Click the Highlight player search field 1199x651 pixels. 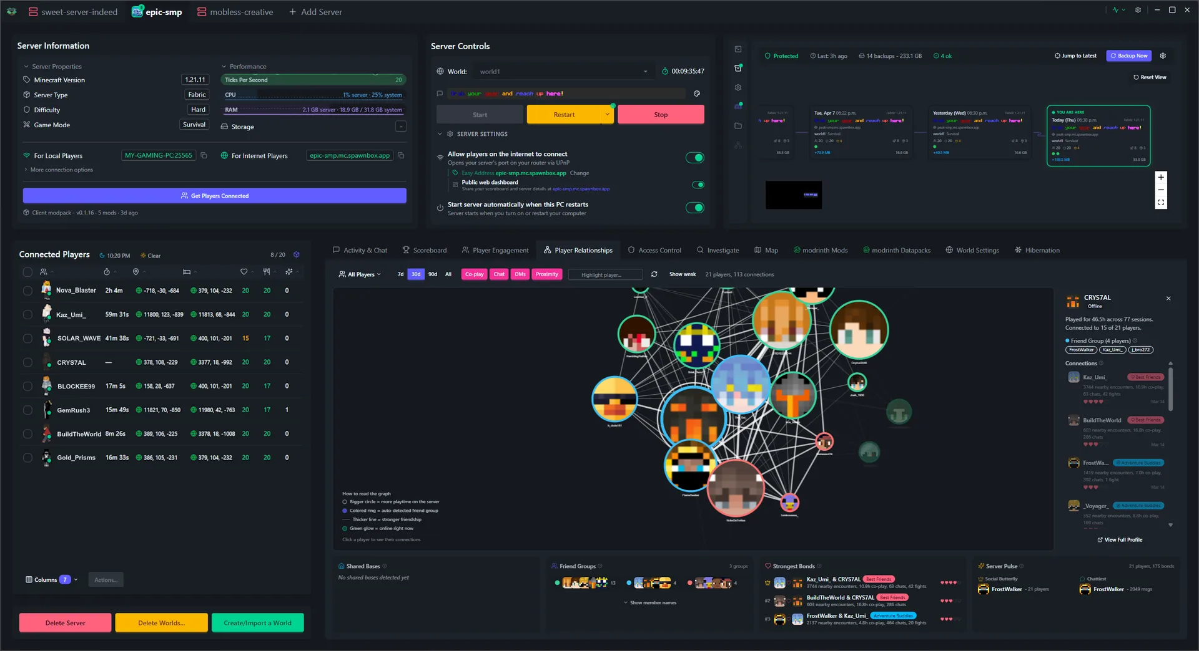(604, 274)
